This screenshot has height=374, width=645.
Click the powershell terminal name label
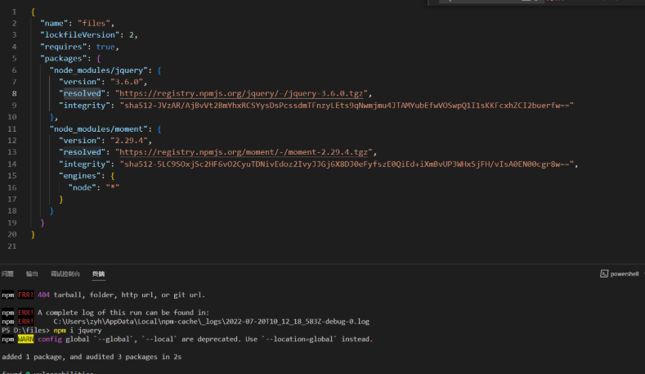624,274
